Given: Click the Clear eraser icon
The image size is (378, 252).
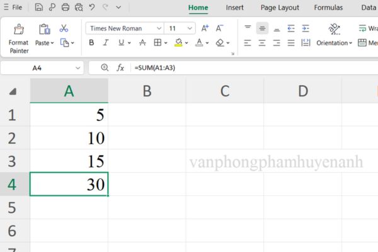Looking at the screenshot, I should coord(220,43).
